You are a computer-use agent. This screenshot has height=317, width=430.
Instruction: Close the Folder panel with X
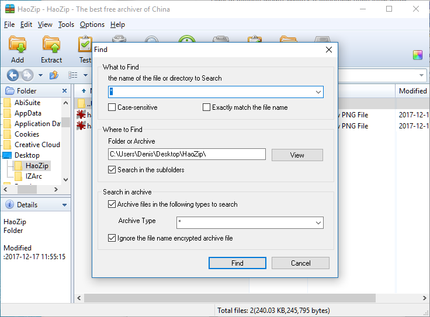pos(64,90)
